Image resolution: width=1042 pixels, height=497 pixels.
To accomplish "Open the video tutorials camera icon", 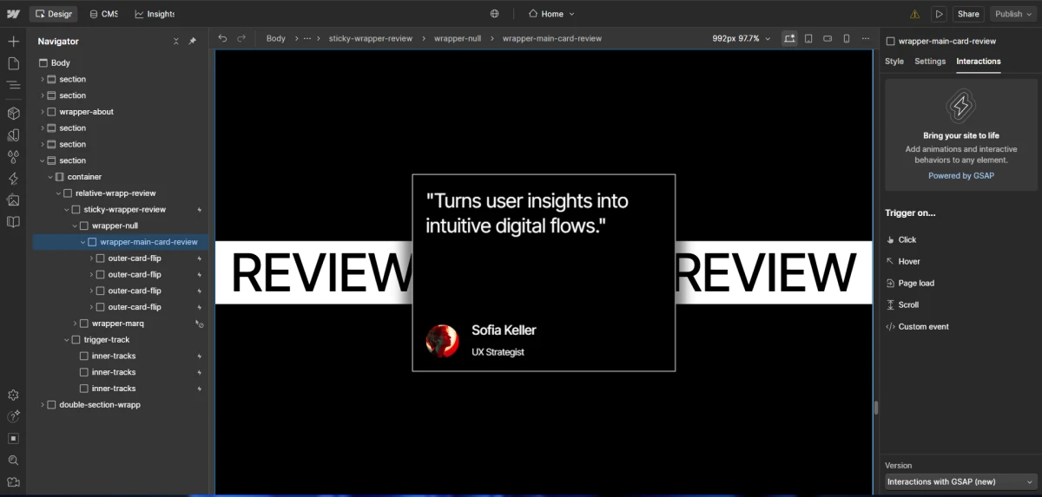I will [x=13, y=482].
